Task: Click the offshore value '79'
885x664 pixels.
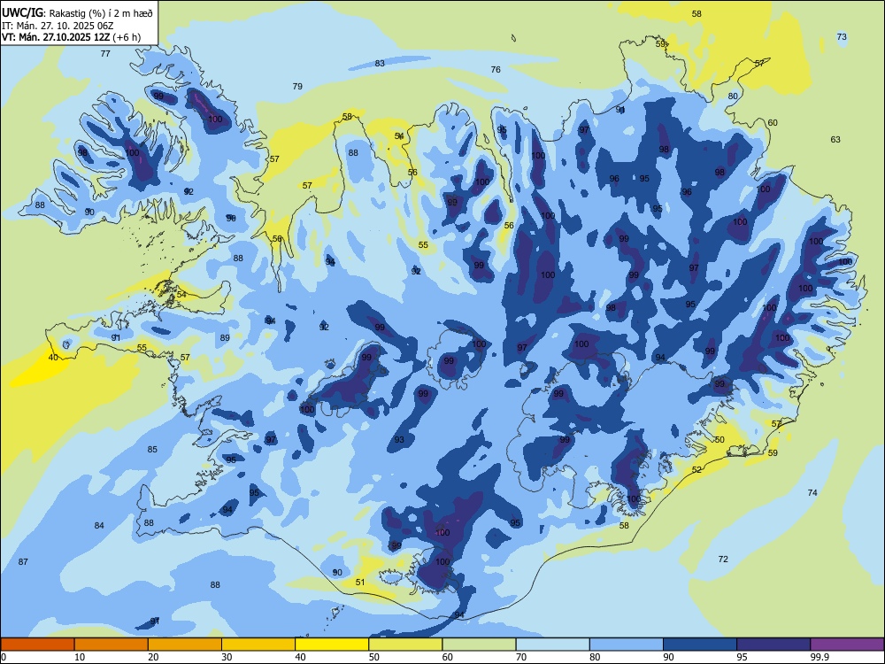Action: click(297, 87)
